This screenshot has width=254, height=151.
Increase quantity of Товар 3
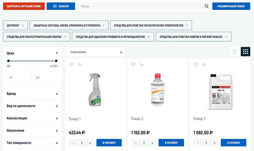coord(215,143)
